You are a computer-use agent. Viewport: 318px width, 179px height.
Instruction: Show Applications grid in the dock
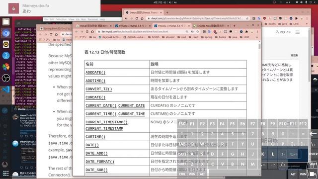tap(6, 173)
